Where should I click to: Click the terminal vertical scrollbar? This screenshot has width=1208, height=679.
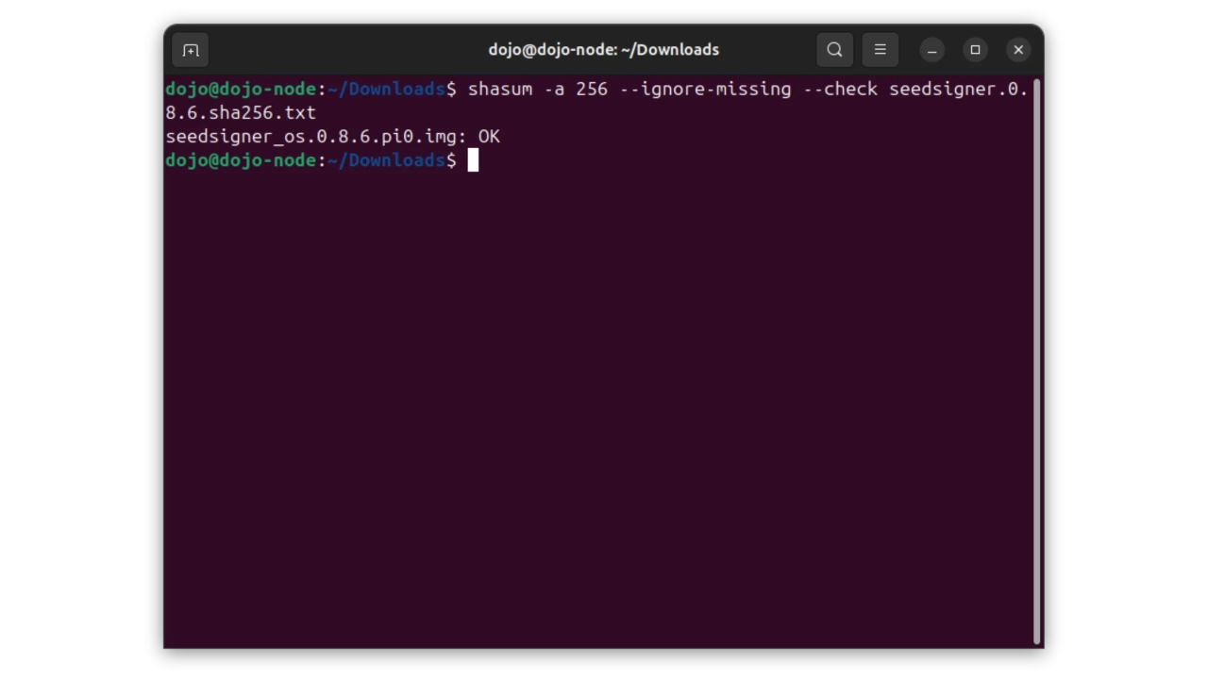tap(1036, 358)
